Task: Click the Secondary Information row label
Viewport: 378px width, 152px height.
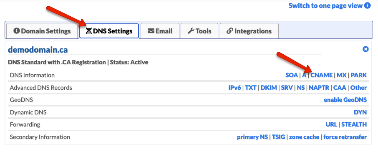Action: click(40, 137)
